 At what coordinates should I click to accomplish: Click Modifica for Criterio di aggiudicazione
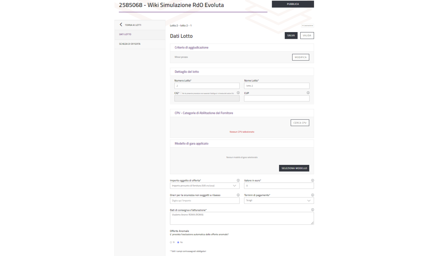point(301,57)
